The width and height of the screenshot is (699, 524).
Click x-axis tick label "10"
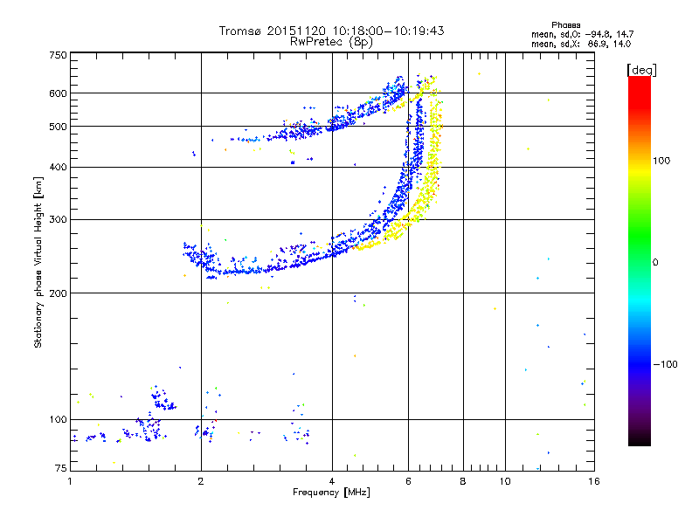[x=505, y=481]
